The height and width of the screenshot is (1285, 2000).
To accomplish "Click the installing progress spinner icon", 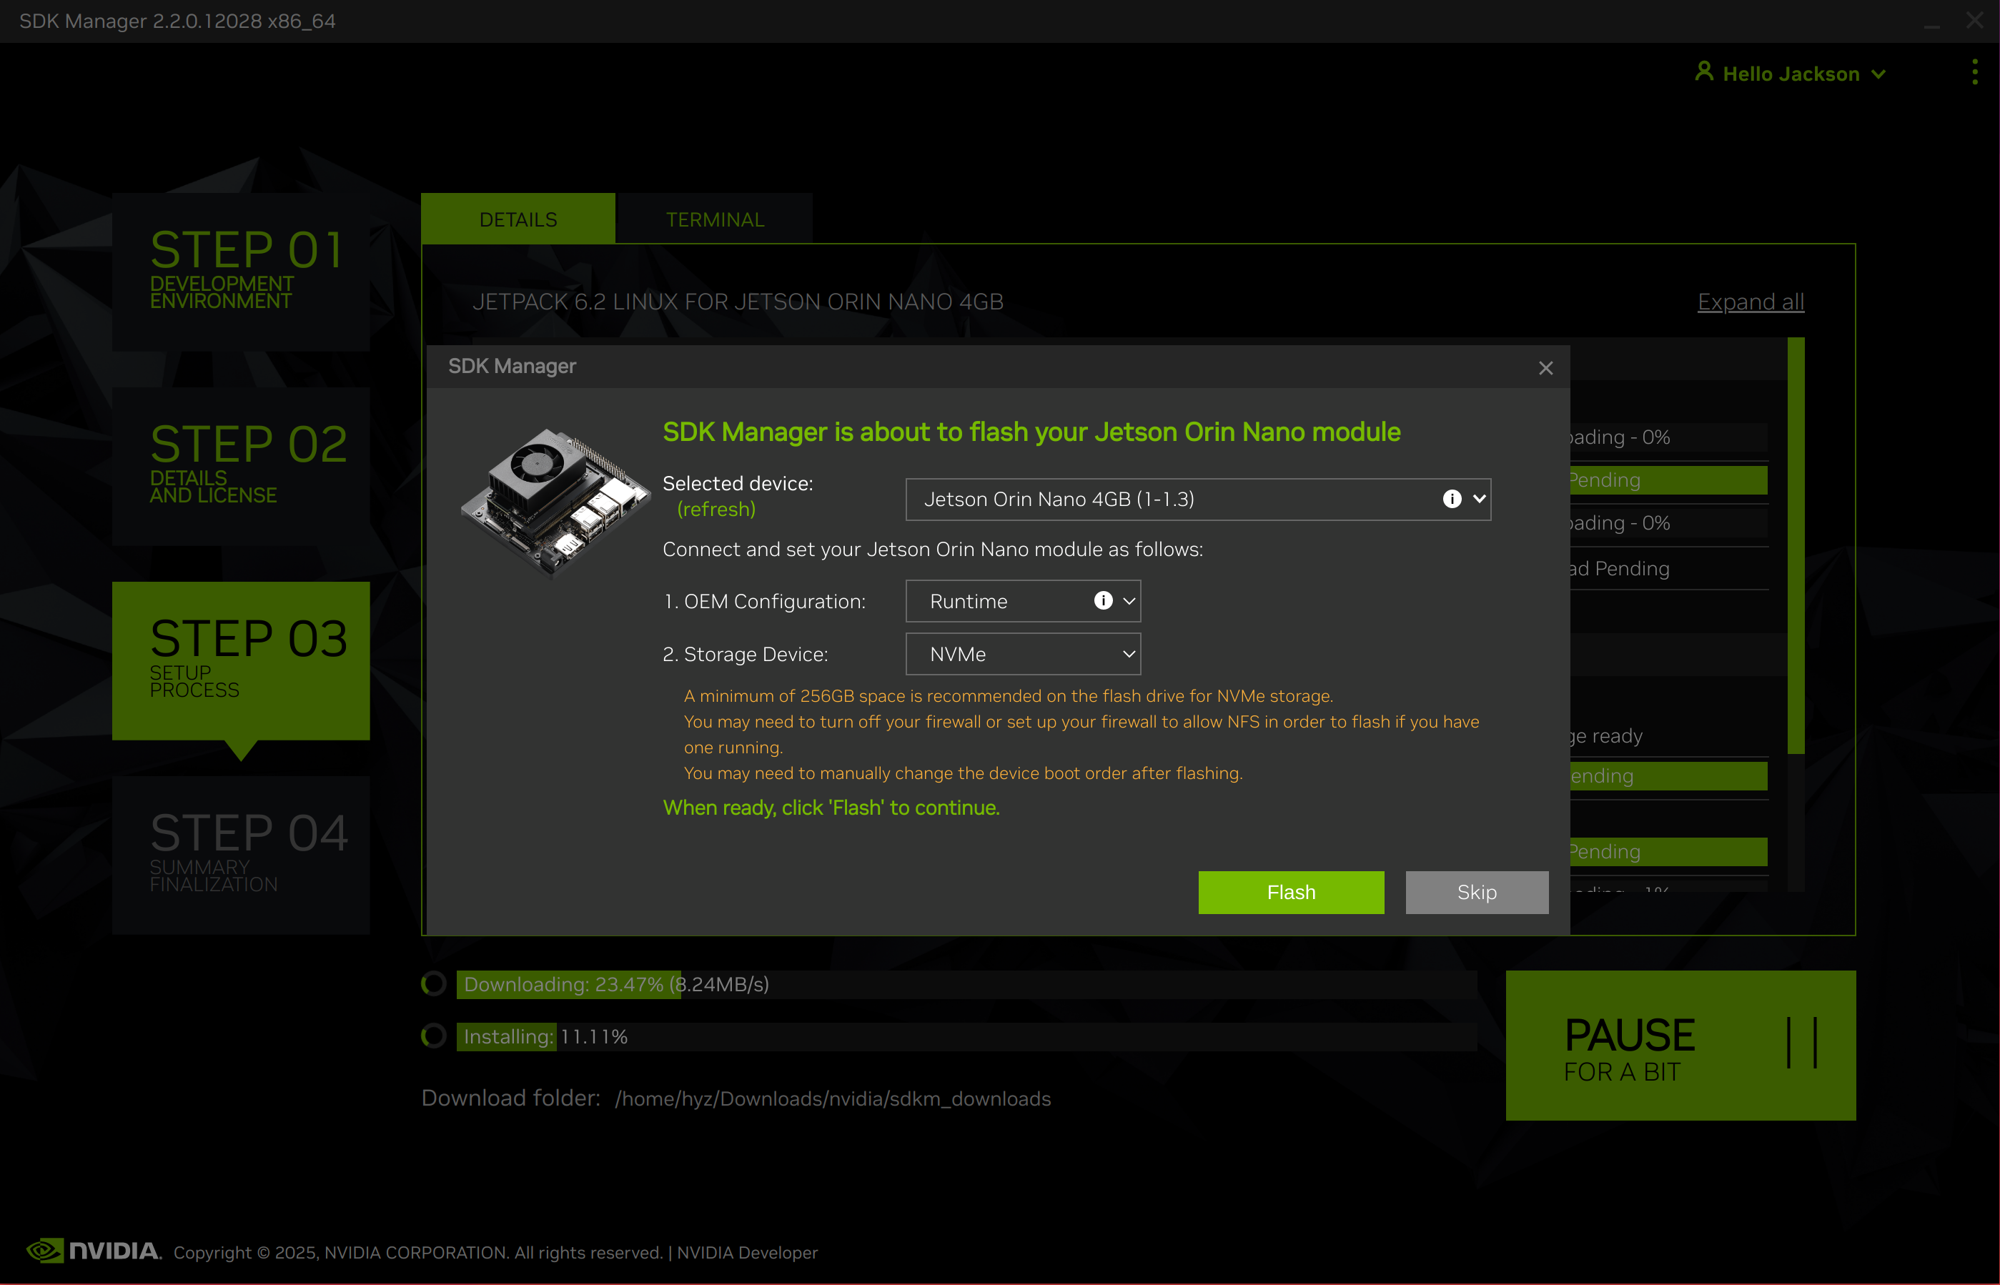I will (434, 1036).
